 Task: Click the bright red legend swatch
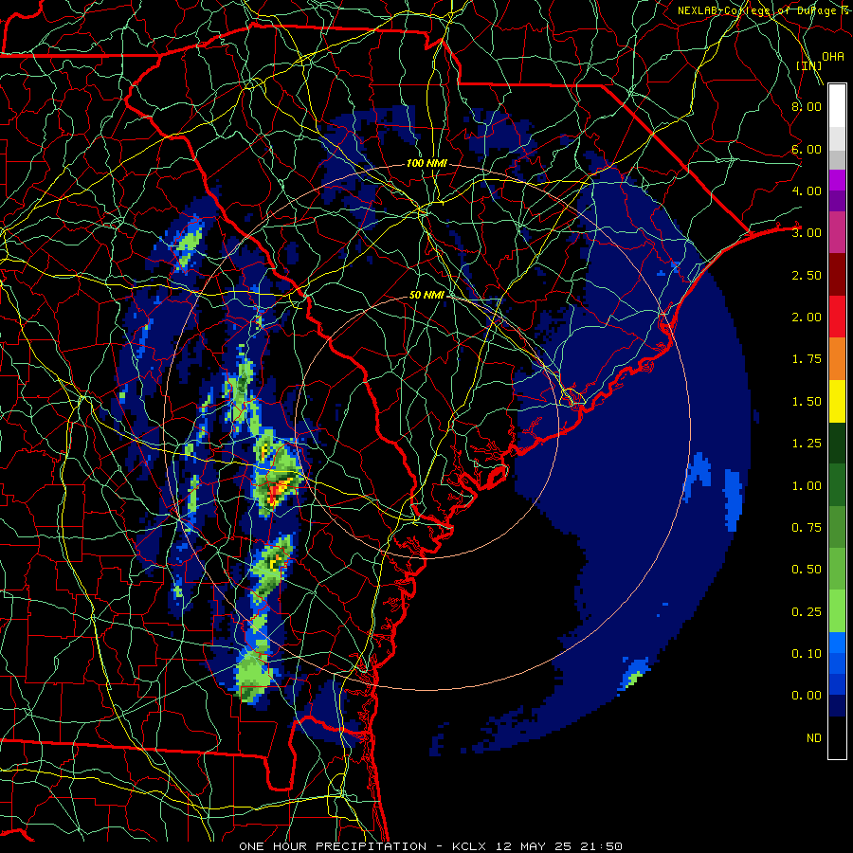pyautogui.click(x=837, y=317)
